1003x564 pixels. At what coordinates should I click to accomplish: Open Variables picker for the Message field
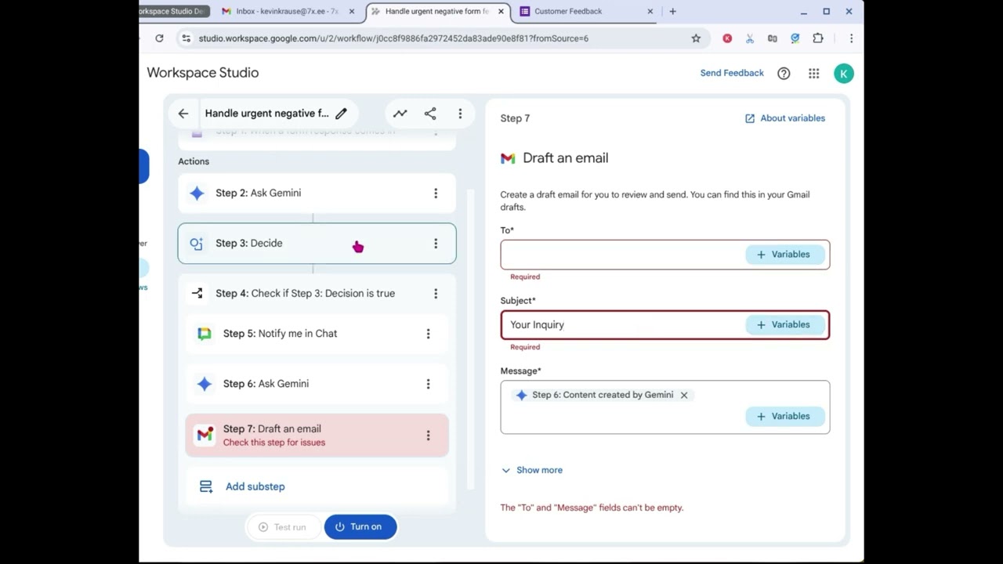784,417
